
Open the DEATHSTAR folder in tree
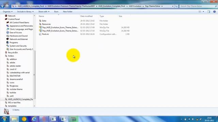point(15,76)
